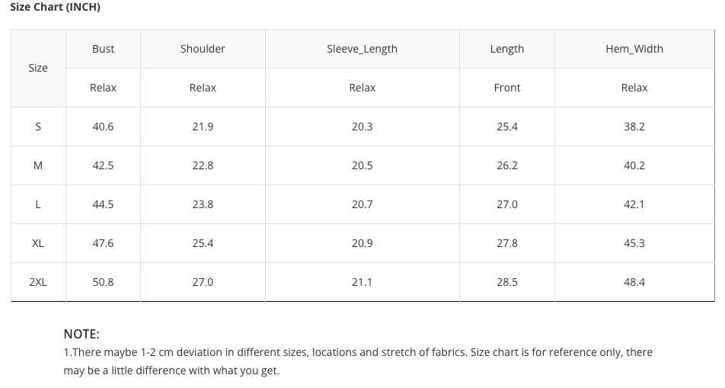Select hem width value 38.2 for size S

(634, 127)
